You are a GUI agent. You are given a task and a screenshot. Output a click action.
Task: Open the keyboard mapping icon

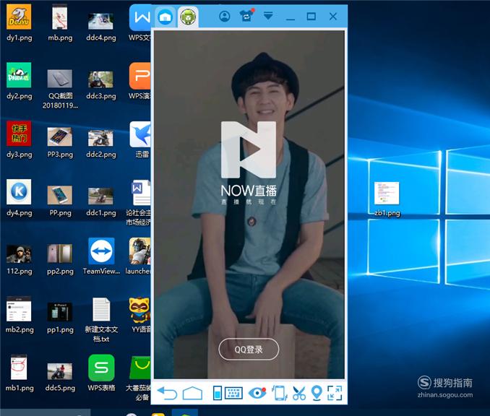pos(233,393)
